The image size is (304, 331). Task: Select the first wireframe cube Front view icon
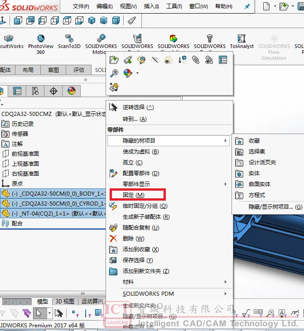pyautogui.click(x=18, y=21)
